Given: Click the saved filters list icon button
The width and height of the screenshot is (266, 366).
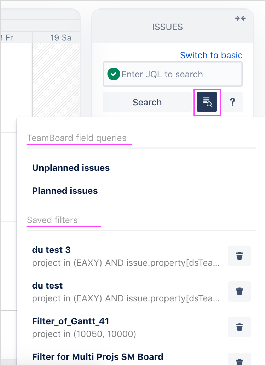Looking at the screenshot, I should coord(207,102).
